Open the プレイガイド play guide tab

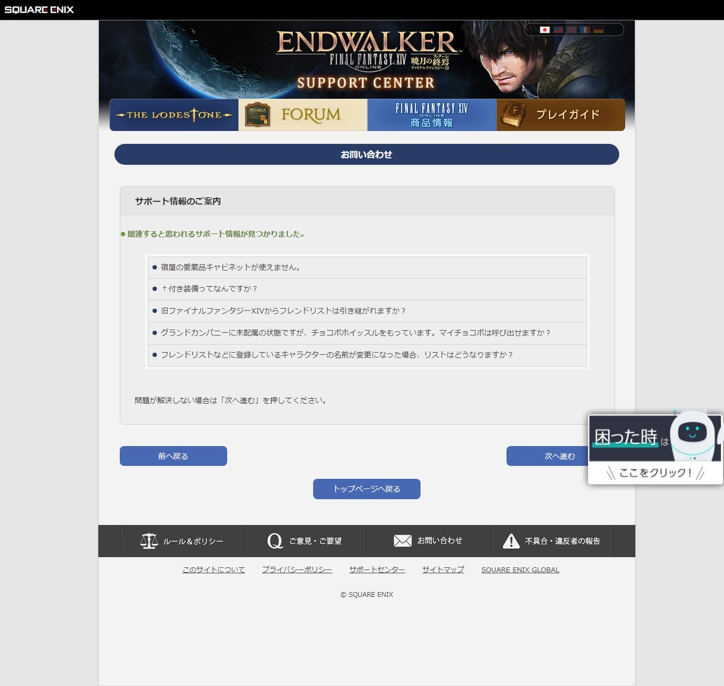pos(561,115)
